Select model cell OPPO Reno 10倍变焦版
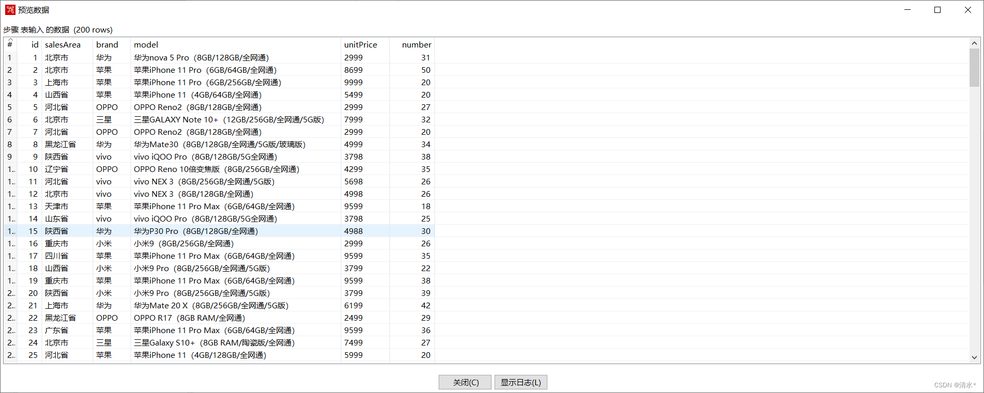Viewport: 984px width, 393px height. (217, 169)
